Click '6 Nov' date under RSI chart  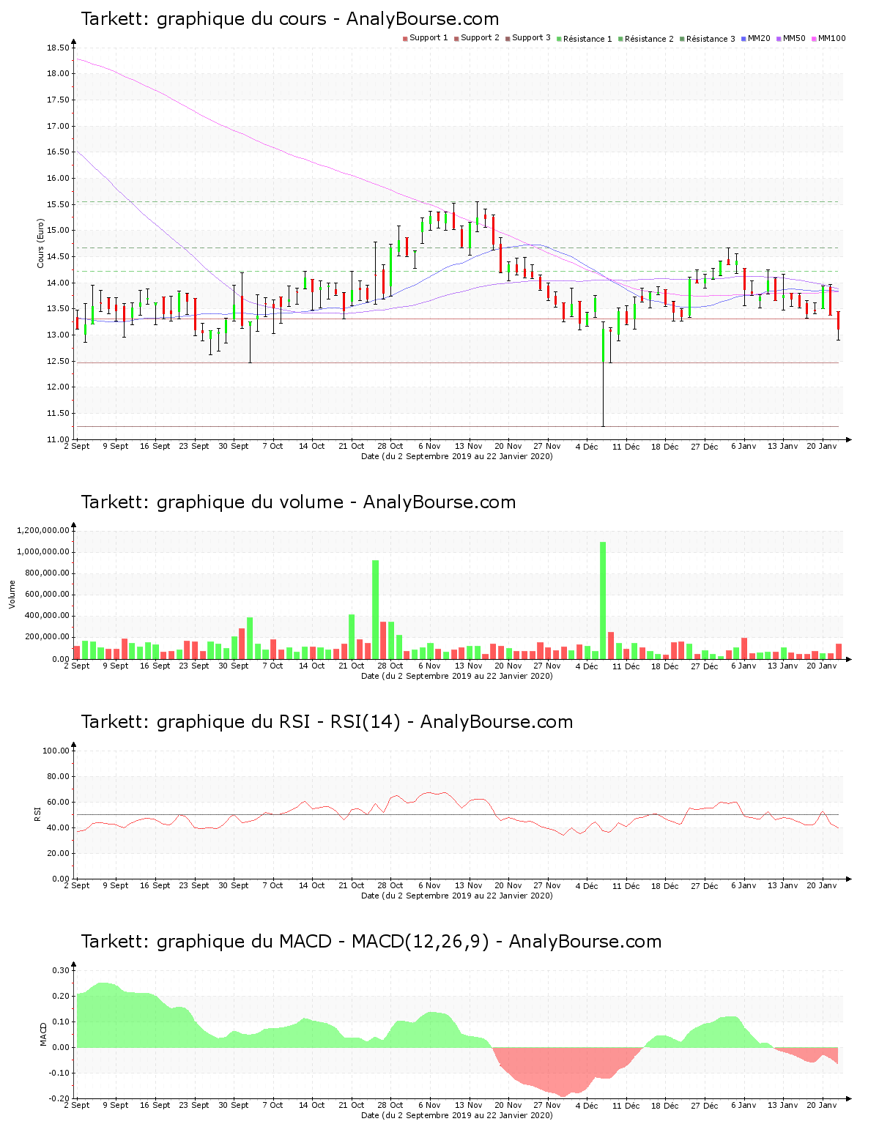(x=429, y=885)
